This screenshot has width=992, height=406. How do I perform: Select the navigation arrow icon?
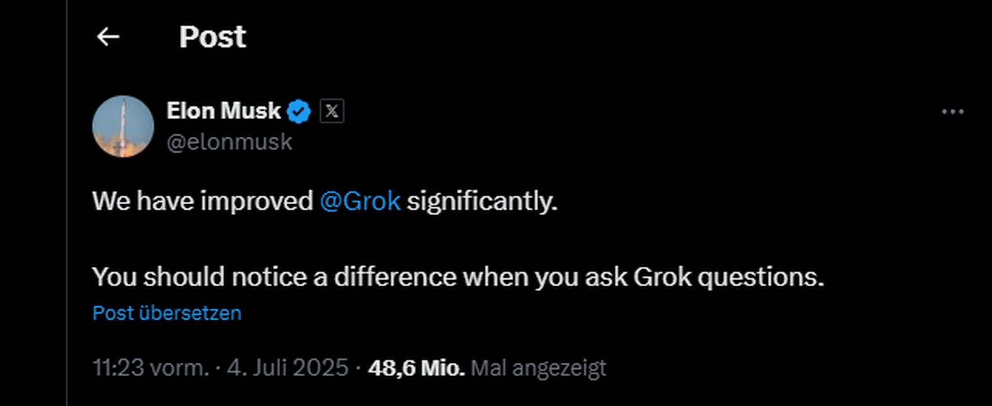coord(107,36)
